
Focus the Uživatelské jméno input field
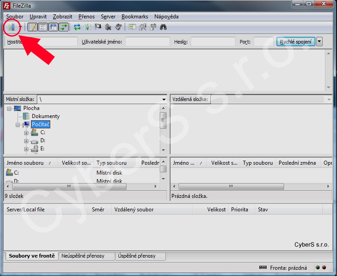(148, 42)
